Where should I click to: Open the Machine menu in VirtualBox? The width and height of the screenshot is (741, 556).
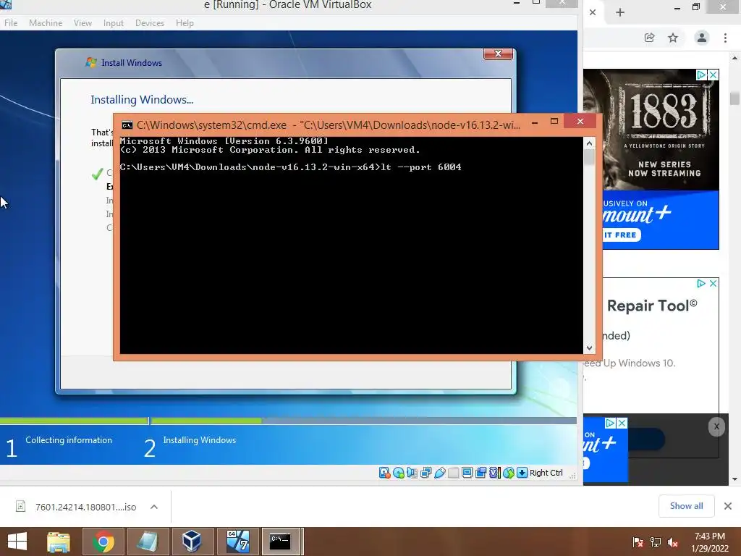pyautogui.click(x=46, y=22)
